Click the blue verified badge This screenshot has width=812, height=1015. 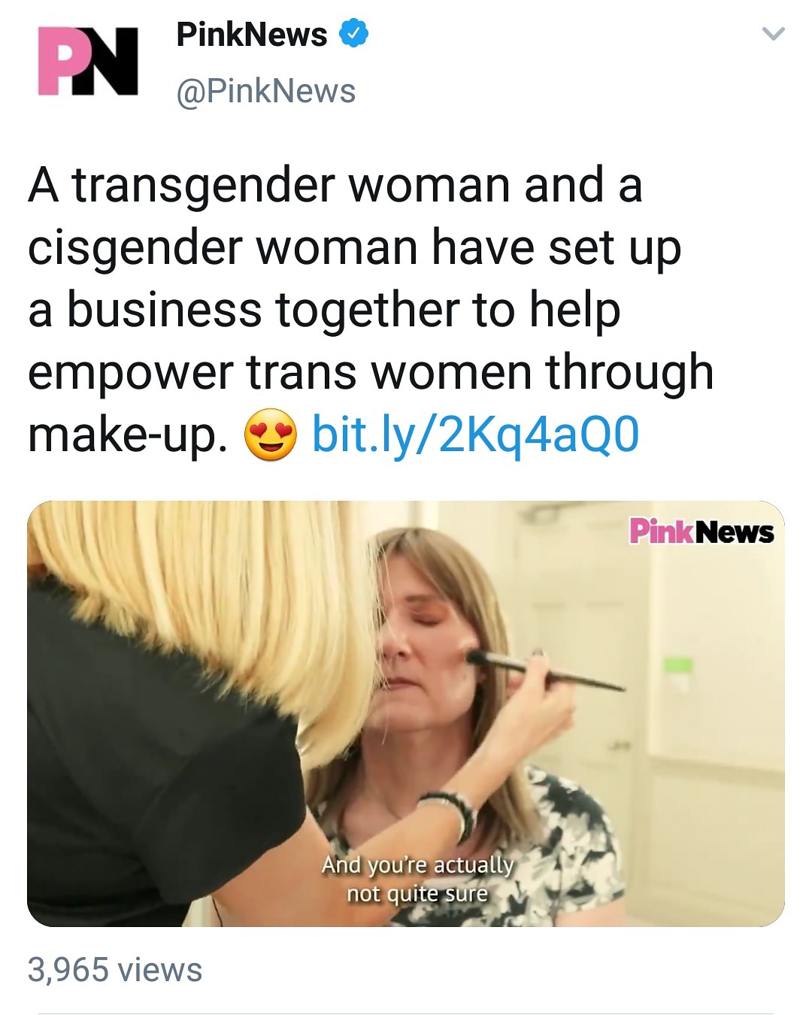coord(353,34)
